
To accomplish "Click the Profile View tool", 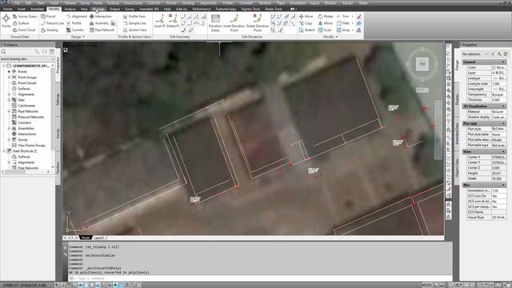I will [134, 16].
